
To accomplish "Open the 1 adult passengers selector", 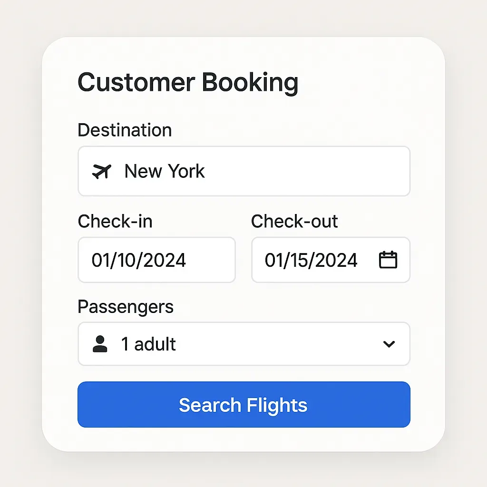I will pos(244,344).
